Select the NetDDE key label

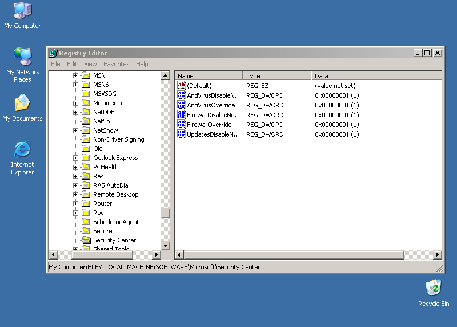click(104, 112)
